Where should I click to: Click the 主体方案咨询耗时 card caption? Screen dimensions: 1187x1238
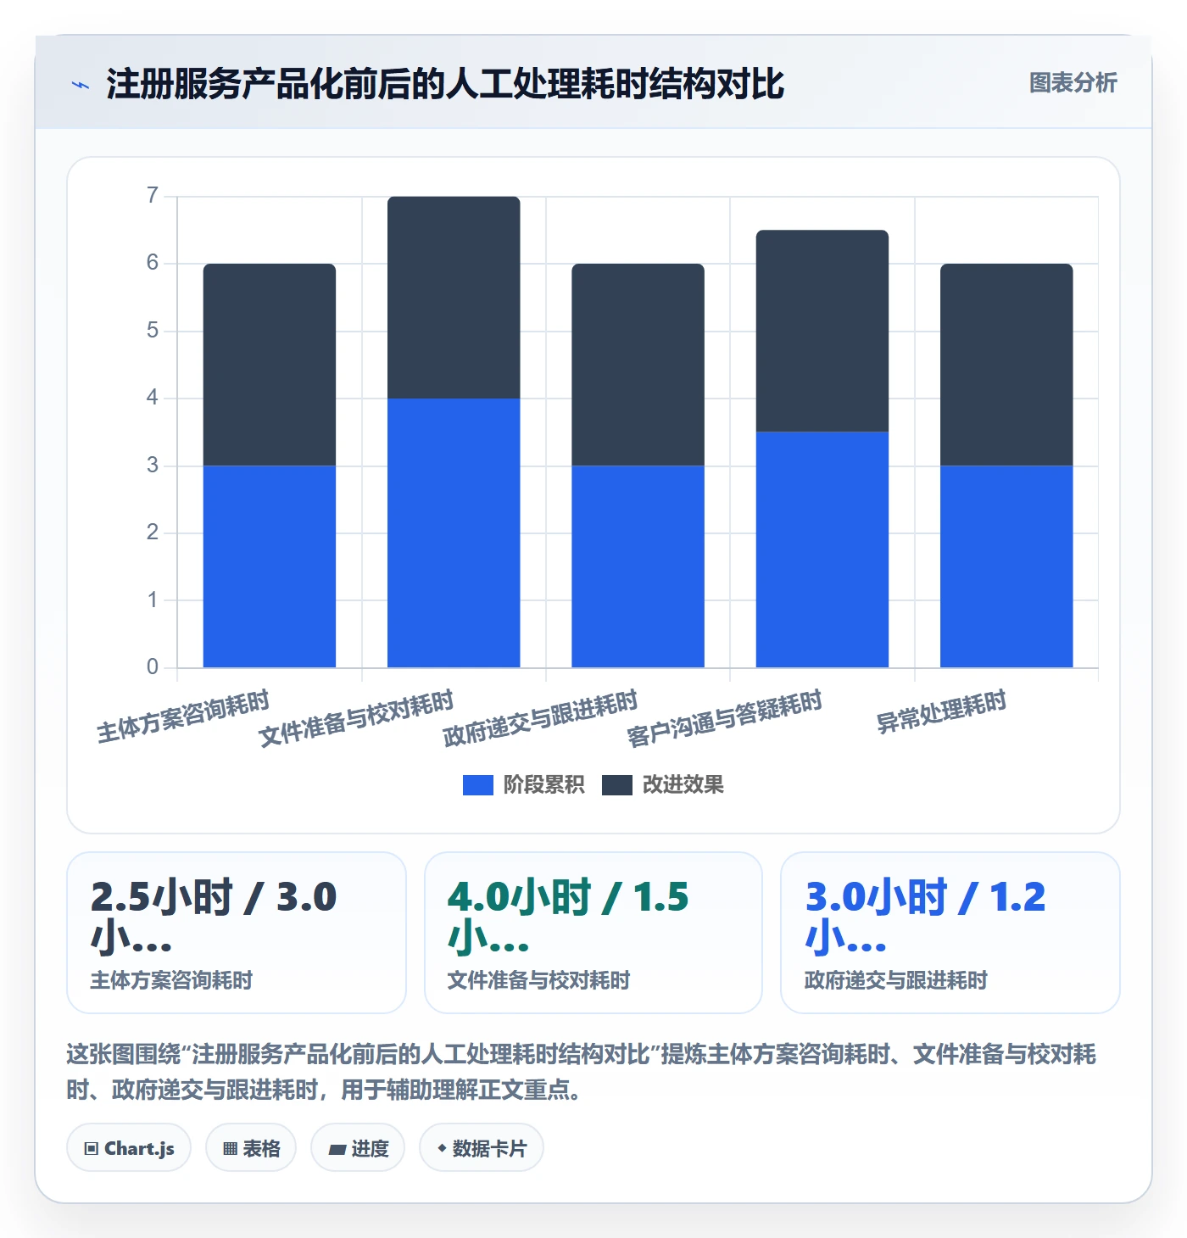click(x=171, y=980)
